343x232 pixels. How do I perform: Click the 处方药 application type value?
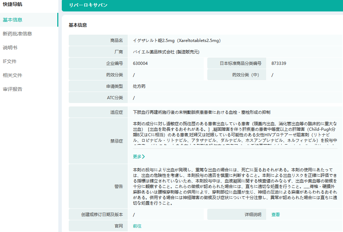[139, 86]
